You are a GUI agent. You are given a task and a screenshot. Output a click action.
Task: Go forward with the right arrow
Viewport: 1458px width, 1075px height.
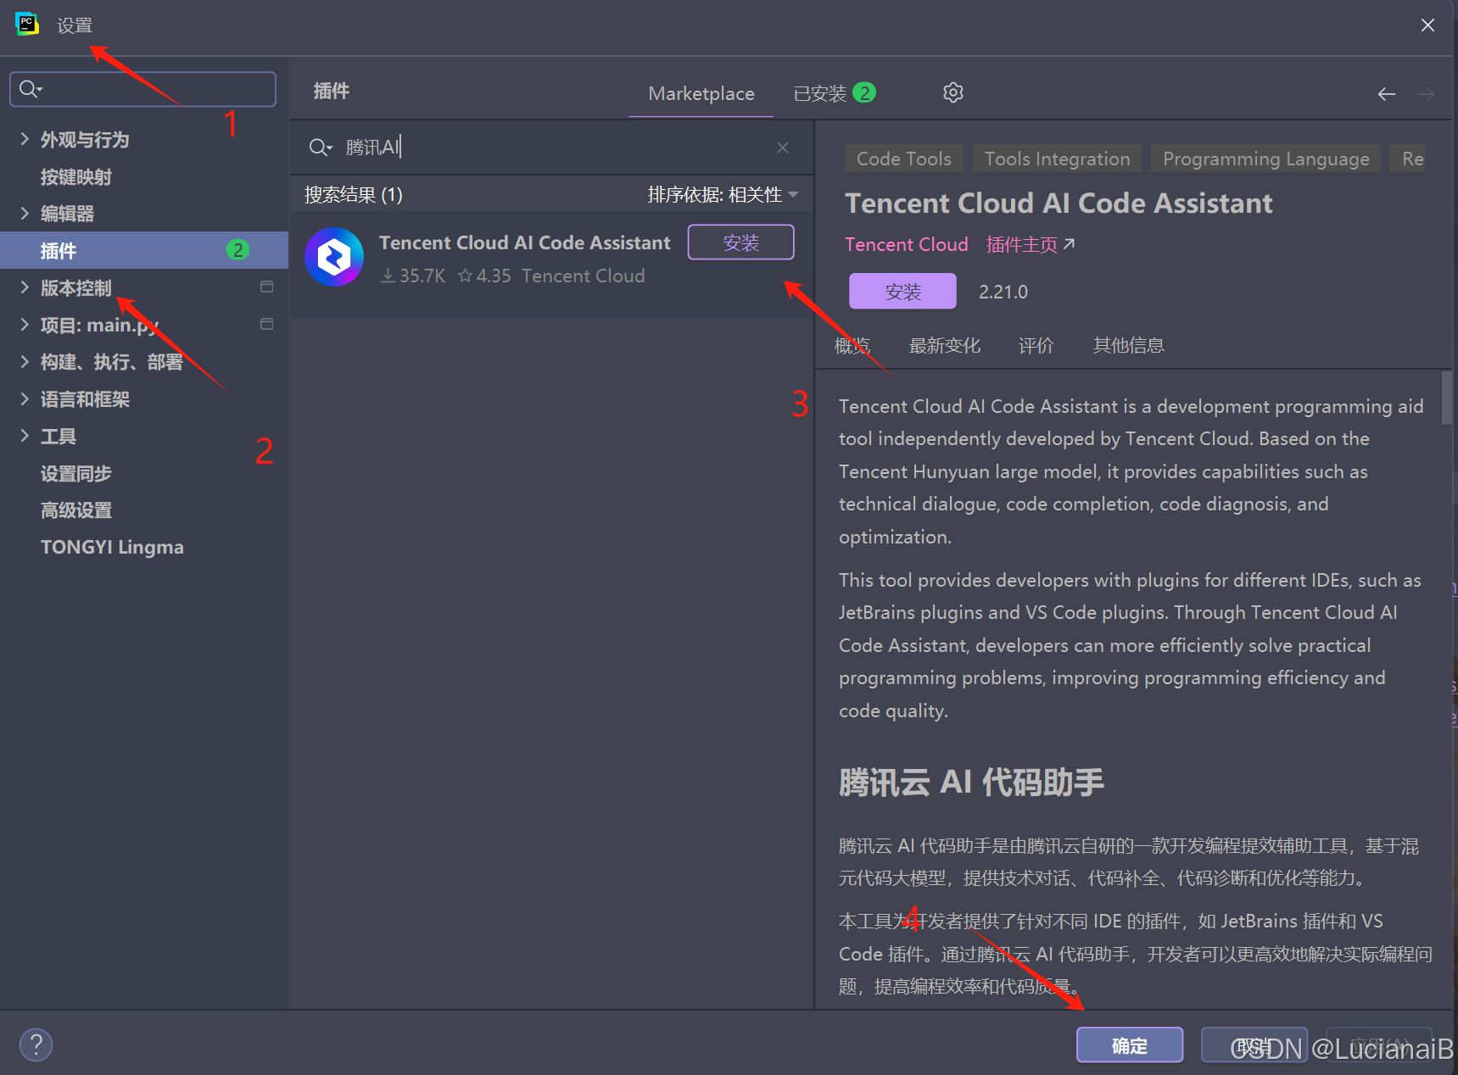(1426, 94)
